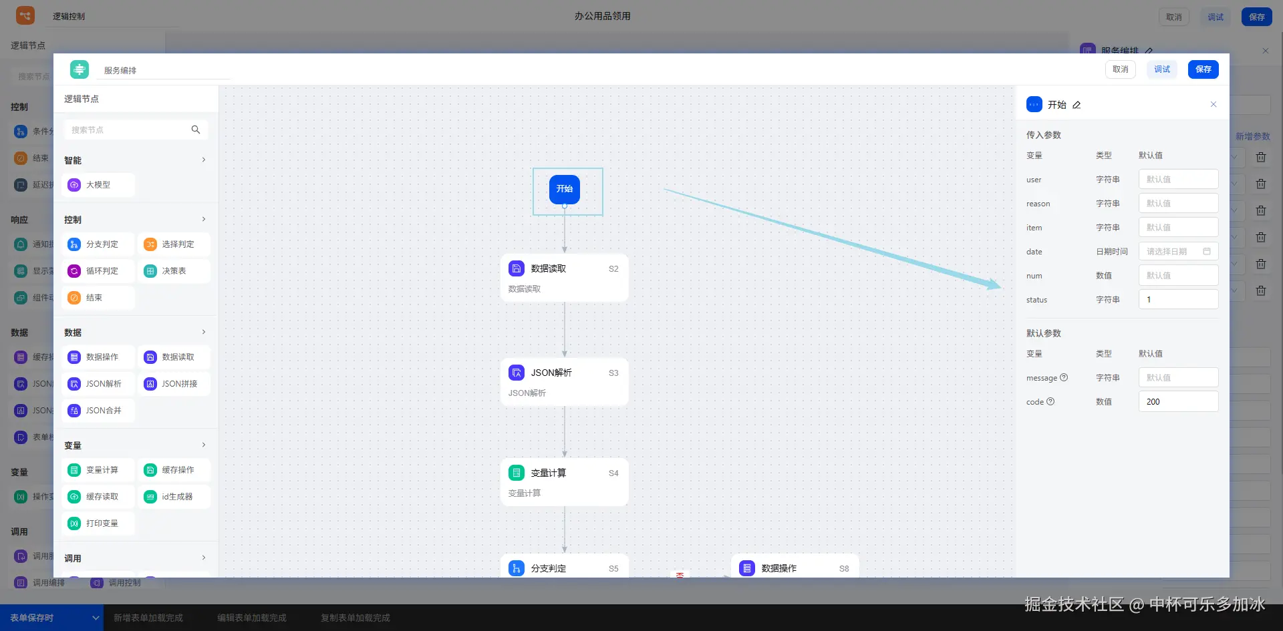Image resolution: width=1283 pixels, height=631 pixels.
Task: Select the id生成器 node in the palette
Action: 174,497
